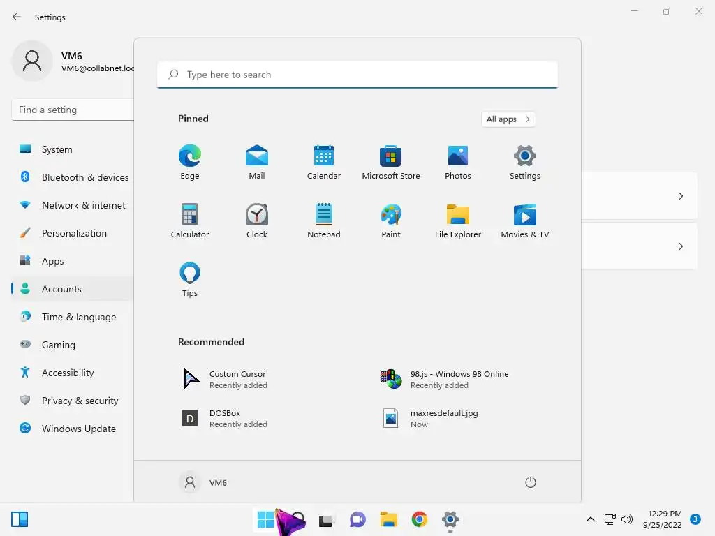Image resolution: width=715 pixels, height=536 pixels.
Task: Open clock showing 12:29 PM
Action: [x=662, y=519]
